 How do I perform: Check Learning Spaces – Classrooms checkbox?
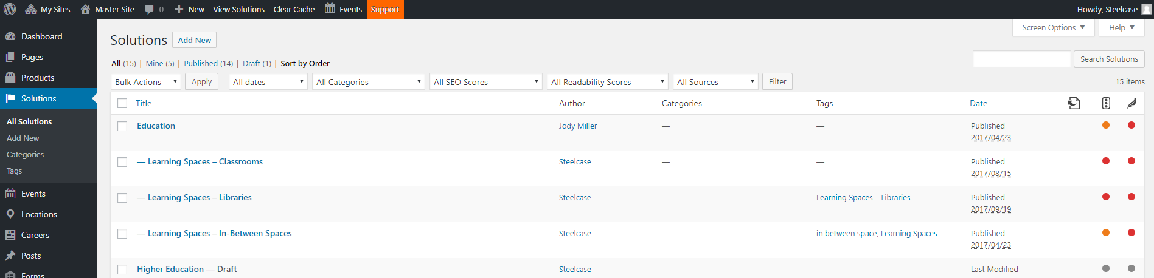[x=122, y=162]
